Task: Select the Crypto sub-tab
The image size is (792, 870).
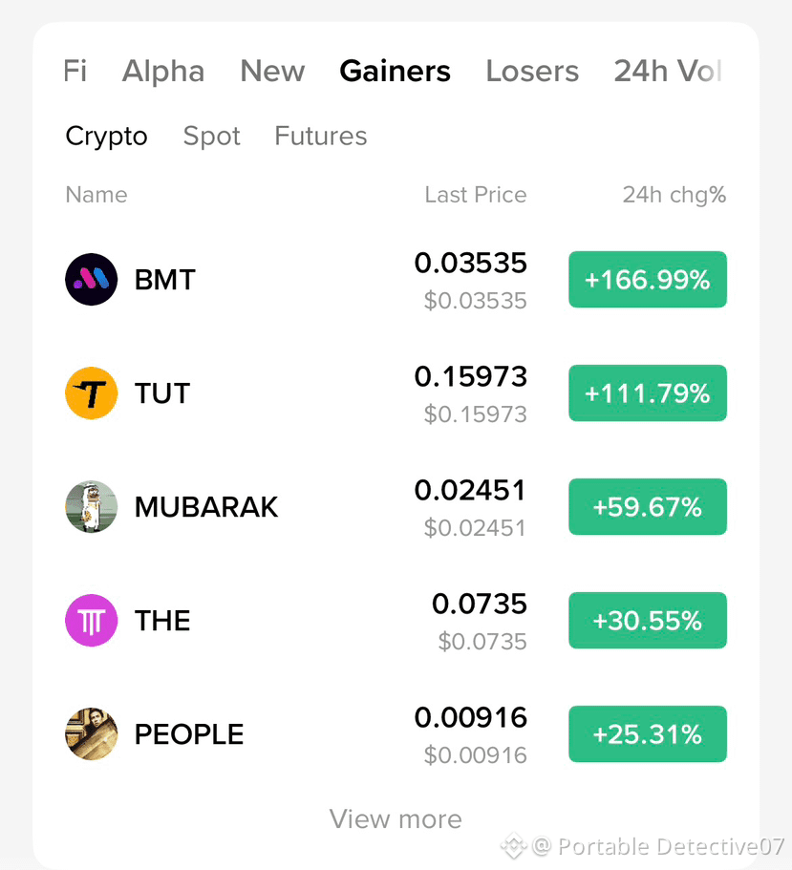Action: pyautogui.click(x=107, y=137)
